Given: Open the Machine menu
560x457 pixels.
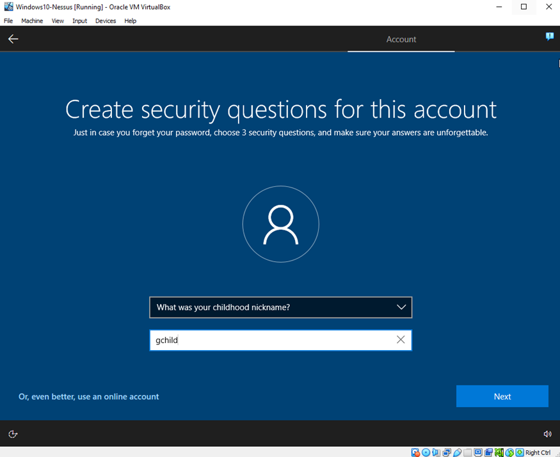Looking at the screenshot, I should tap(32, 21).
